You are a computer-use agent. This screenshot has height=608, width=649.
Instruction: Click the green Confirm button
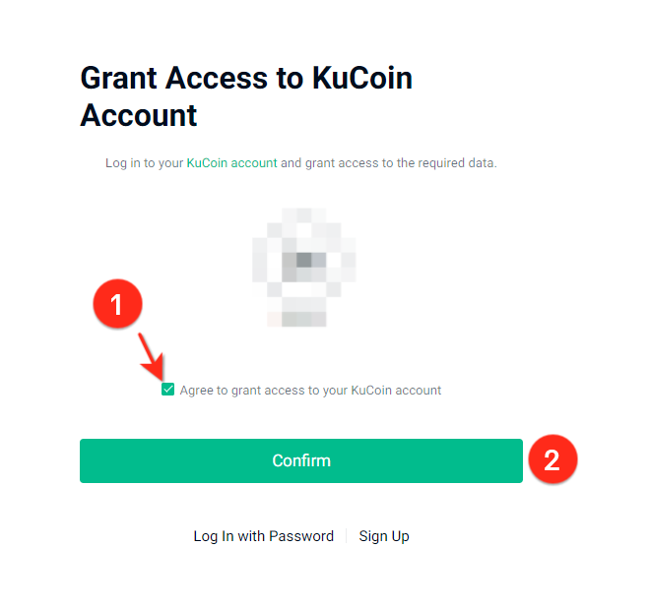(300, 460)
